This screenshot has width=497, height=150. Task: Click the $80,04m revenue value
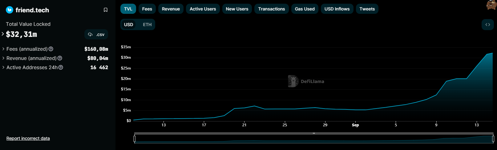(98, 58)
